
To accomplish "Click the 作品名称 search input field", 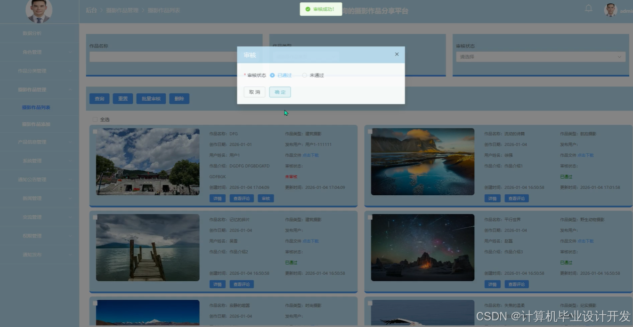I will coord(174,56).
